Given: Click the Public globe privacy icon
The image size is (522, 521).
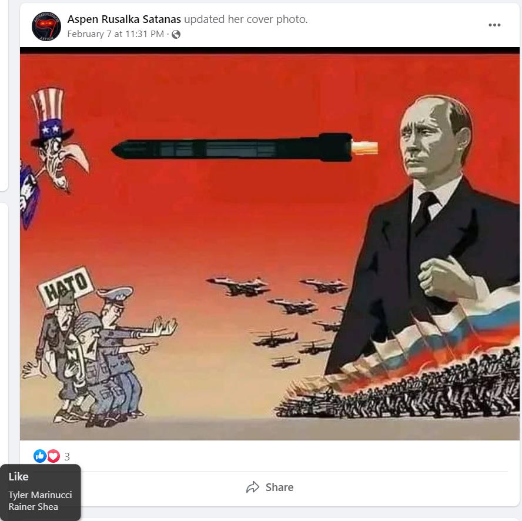Looking at the screenshot, I should pyautogui.click(x=176, y=34).
